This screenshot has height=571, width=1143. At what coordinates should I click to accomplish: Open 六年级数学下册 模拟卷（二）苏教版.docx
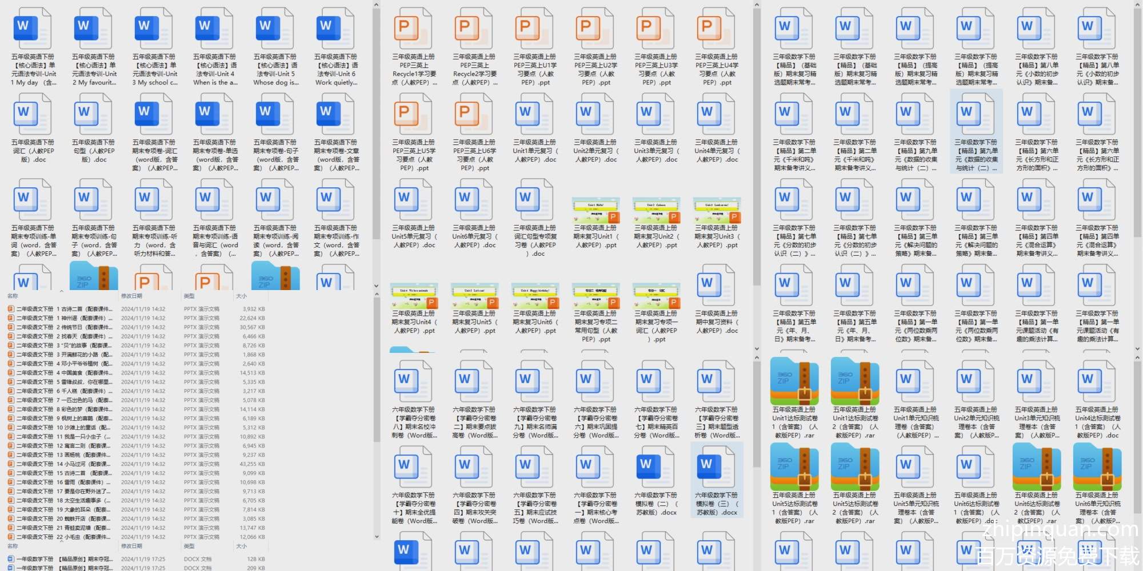click(656, 481)
